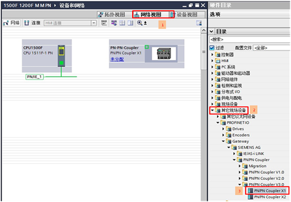Click the catalog 搜索 input field
Screen dimensions: 291x202
[x=250, y=39]
